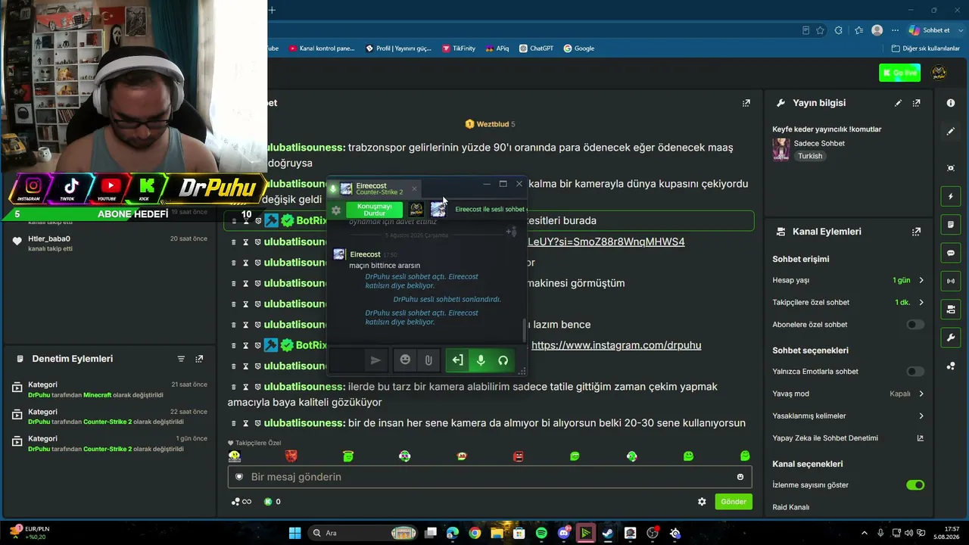Open the Sadece Sohbet category
969x545 pixels.
pyautogui.click(x=819, y=143)
